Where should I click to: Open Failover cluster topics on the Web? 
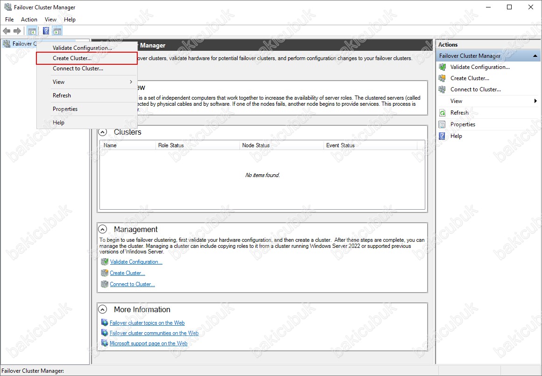coord(147,323)
